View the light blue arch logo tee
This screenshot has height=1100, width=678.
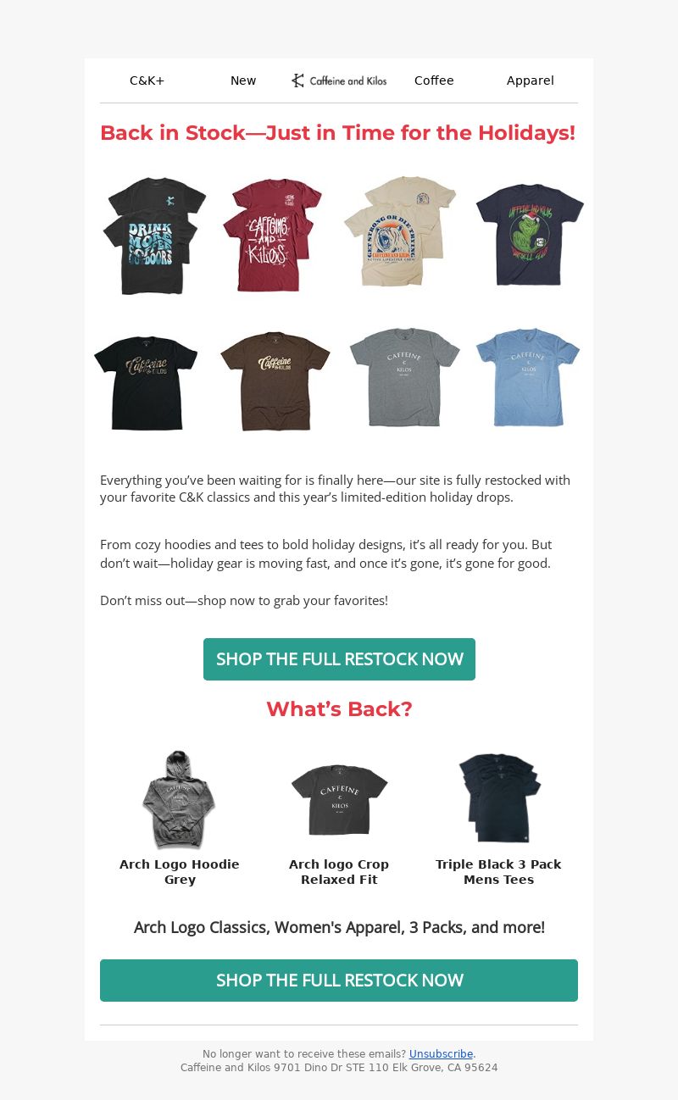tap(528, 377)
